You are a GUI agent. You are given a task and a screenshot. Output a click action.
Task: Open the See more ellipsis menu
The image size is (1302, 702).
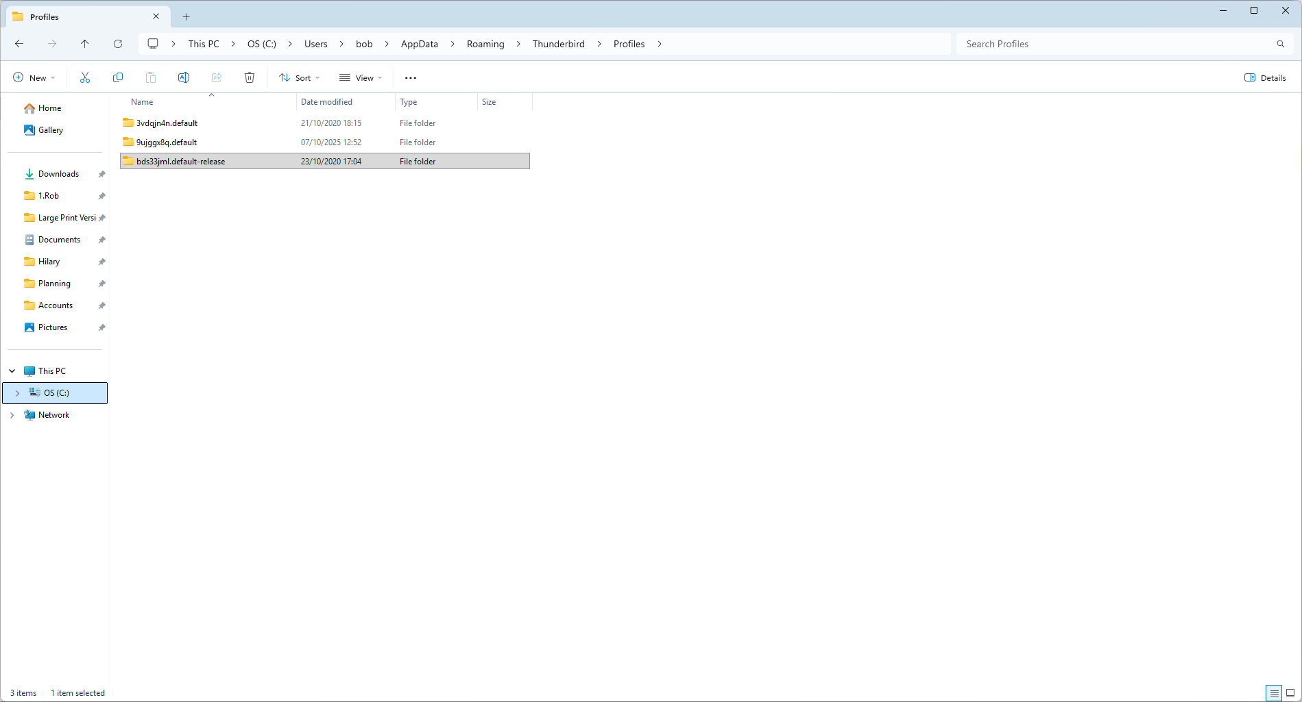click(x=411, y=78)
